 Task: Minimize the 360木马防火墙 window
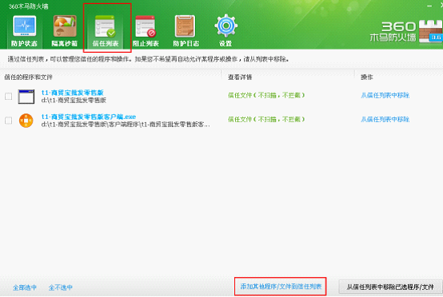click(429, 6)
